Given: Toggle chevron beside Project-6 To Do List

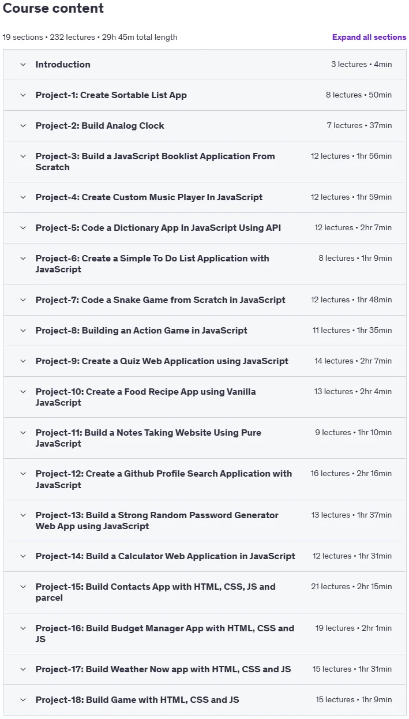Looking at the screenshot, I should click(23, 259).
